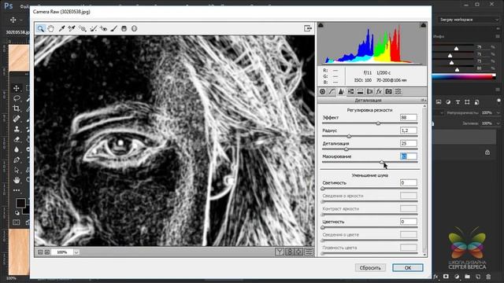Click the foreground color swatch in Photoshop
The image size is (504, 283).
click(20, 203)
